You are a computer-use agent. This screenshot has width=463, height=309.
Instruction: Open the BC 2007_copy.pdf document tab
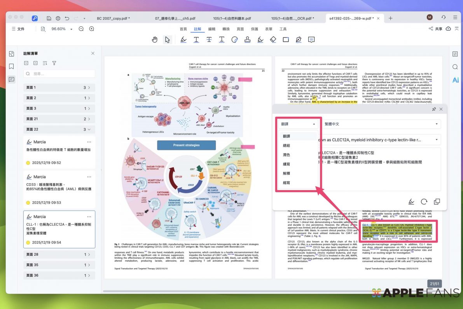tap(113, 18)
